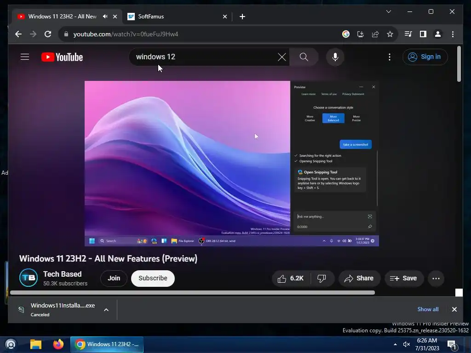471x353 pixels.
Task: Launch Firefox from the taskbar
Action: coord(58,344)
